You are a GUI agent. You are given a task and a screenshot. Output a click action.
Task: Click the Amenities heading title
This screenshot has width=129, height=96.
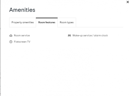point(22,10)
